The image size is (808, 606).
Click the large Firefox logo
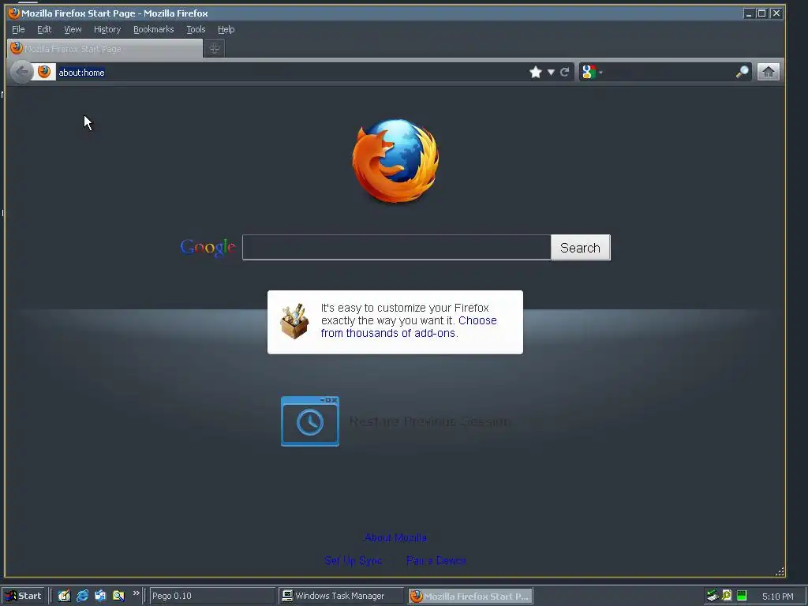point(395,161)
